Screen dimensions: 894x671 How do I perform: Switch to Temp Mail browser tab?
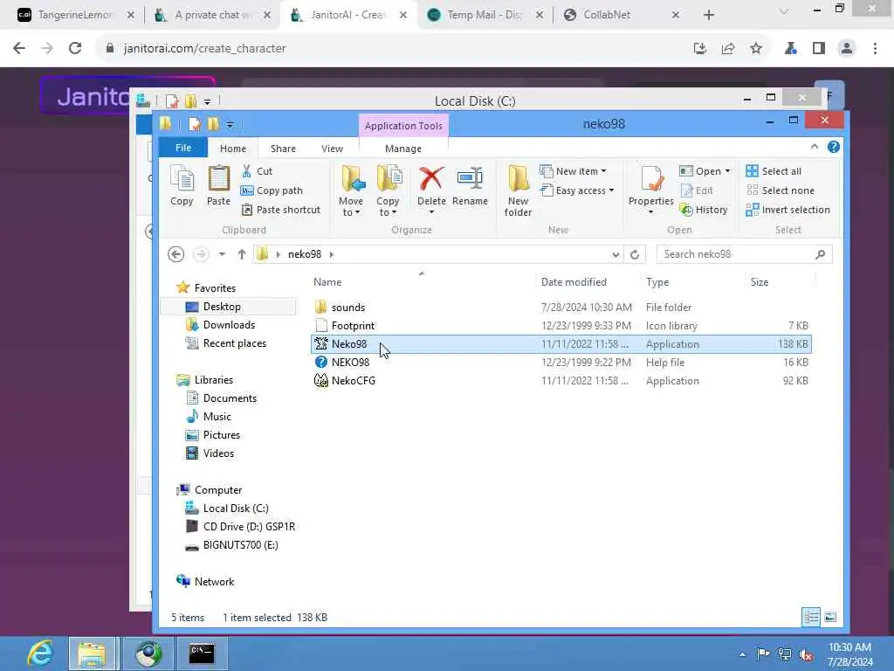pyautogui.click(x=484, y=15)
